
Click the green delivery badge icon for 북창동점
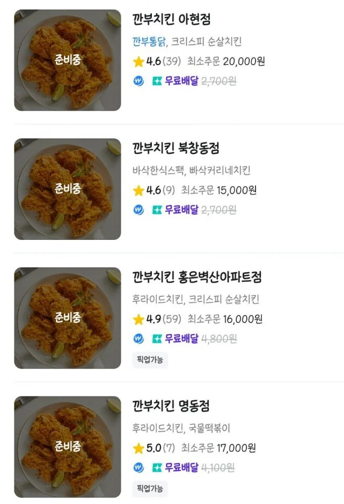click(157, 210)
